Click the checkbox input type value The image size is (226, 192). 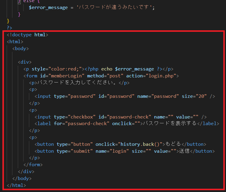pyautogui.click(x=82, y=117)
